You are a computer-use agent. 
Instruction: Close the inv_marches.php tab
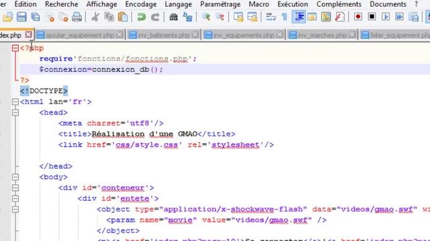click(352, 35)
